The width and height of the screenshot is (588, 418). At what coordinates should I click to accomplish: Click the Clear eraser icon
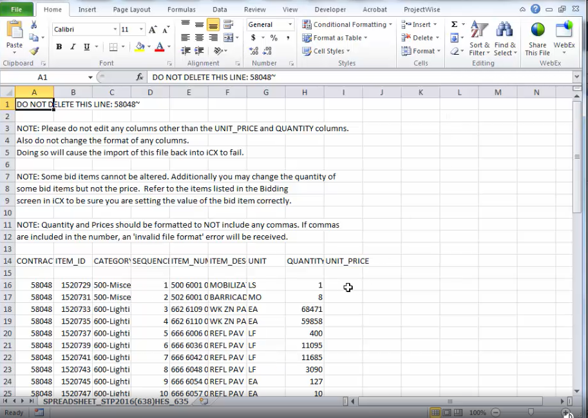454,51
